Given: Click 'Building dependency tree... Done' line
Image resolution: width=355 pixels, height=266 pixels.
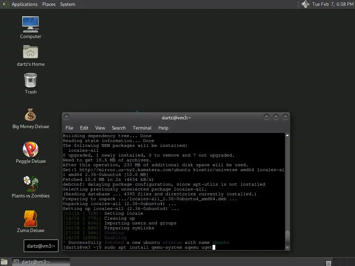Looking at the screenshot, I should (107, 136).
